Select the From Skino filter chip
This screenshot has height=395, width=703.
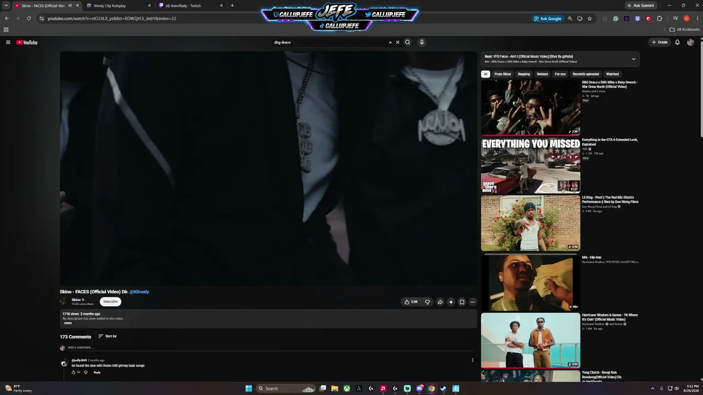click(x=503, y=74)
